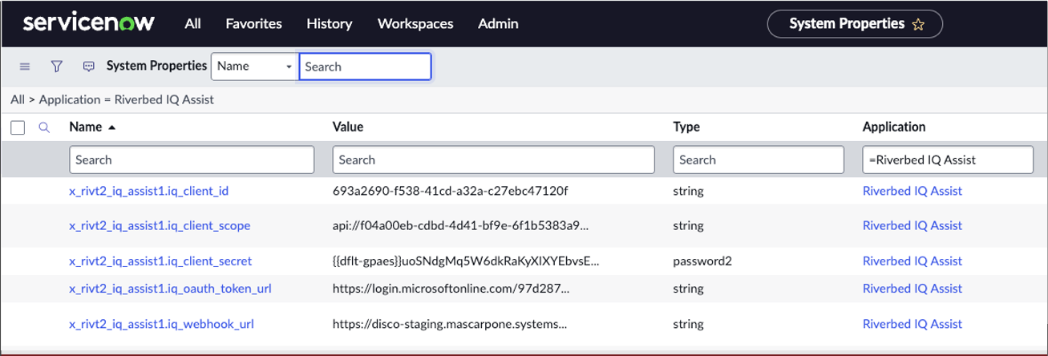This screenshot has width=1048, height=356.
Task: Open the Admin menu
Action: [497, 24]
